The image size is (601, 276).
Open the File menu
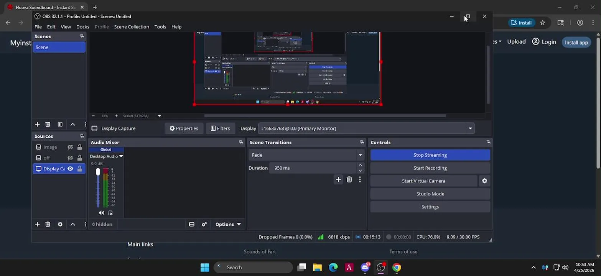tap(38, 27)
